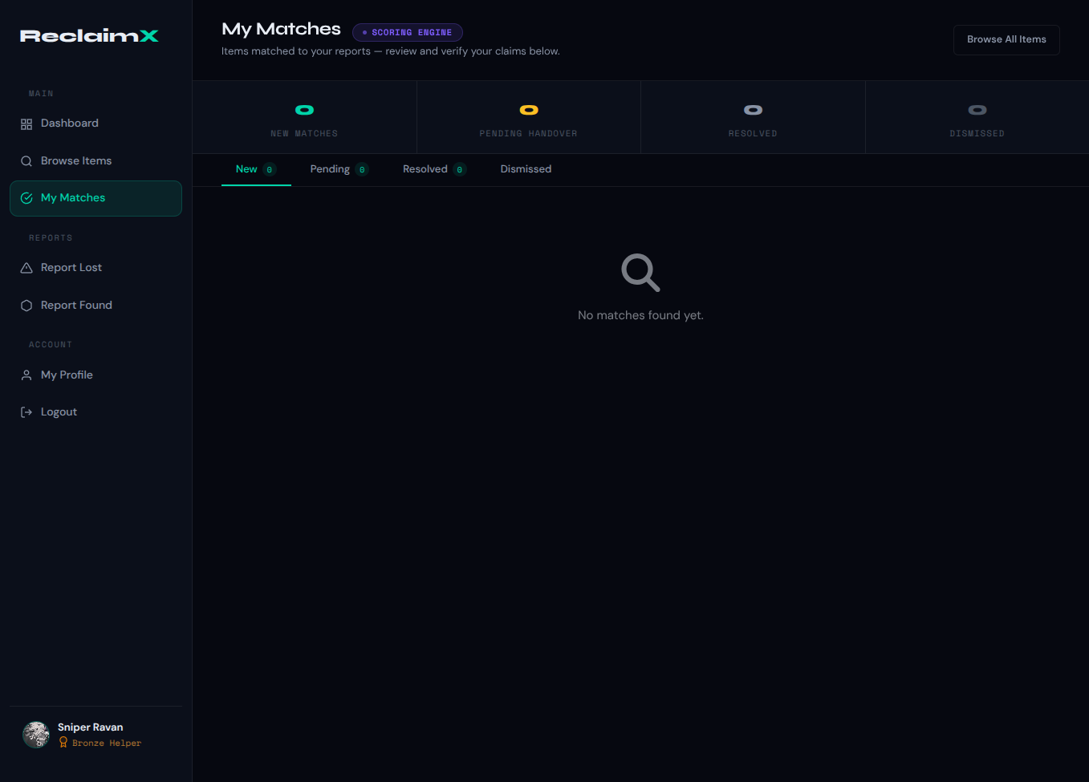Click the Report Found hexagon icon

pyautogui.click(x=26, y=306)
